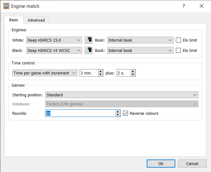Click the help question mark button
This screenshot has height=172, width=211.
tap(184, 6)
